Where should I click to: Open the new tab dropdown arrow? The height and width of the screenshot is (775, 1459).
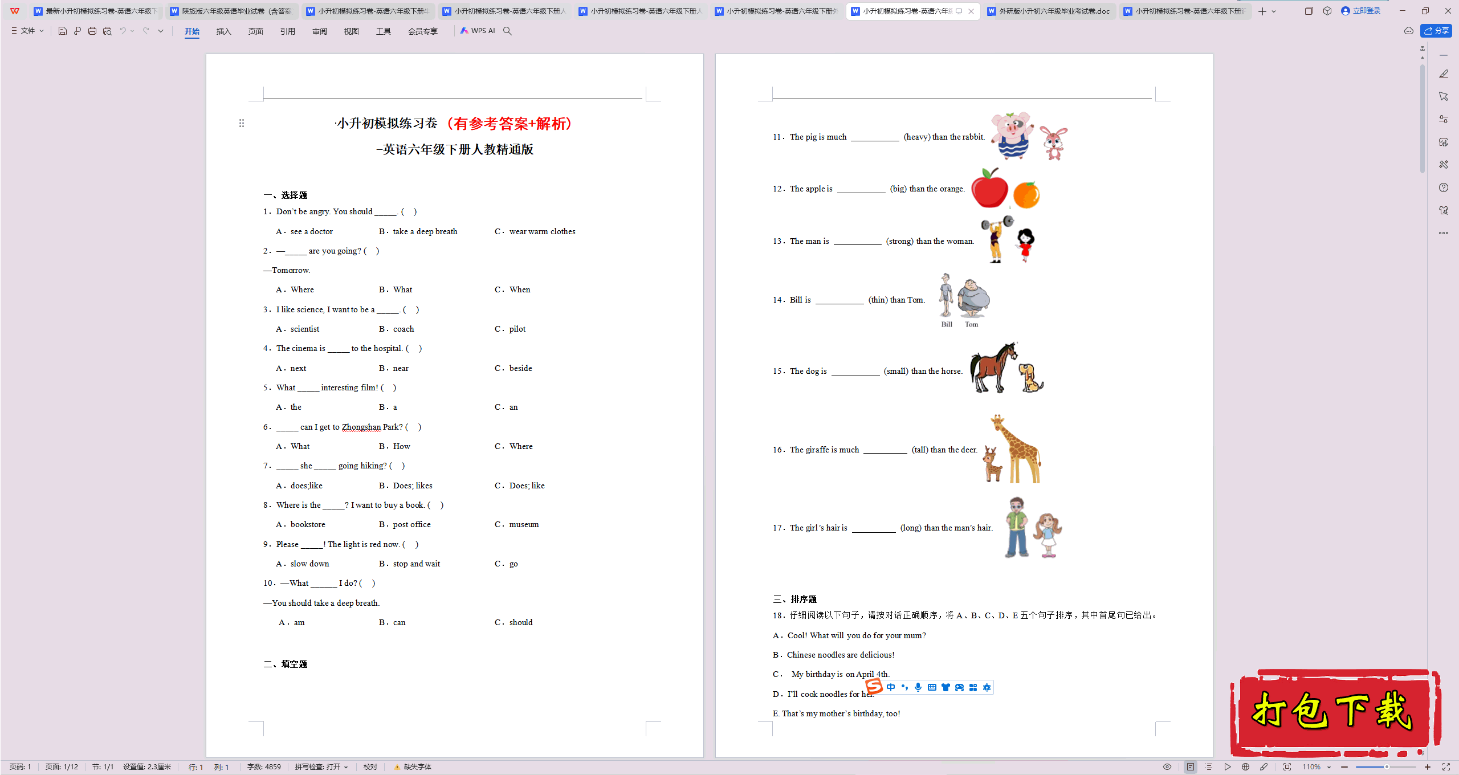(x=1274, y=11)
